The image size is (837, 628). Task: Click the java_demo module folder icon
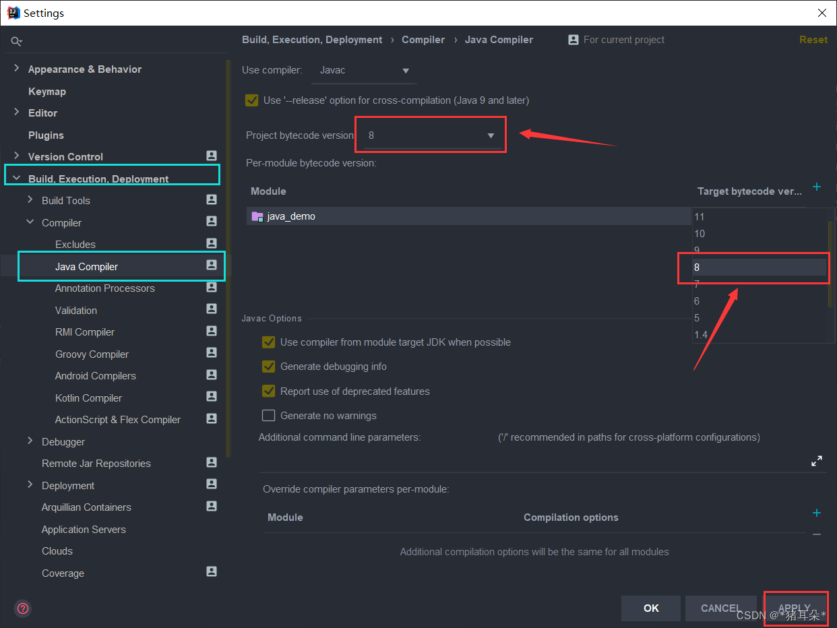click(257, 216)
